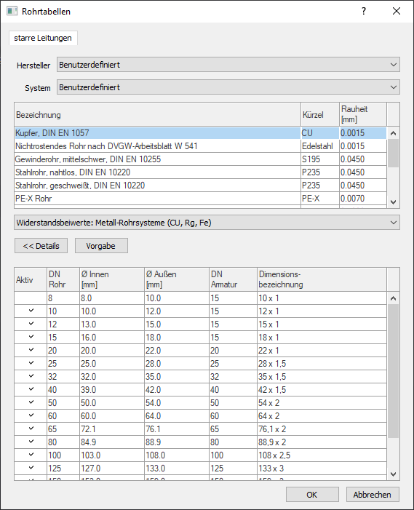
Task: Click outer diameter cell 88.9
Action: 177,442
